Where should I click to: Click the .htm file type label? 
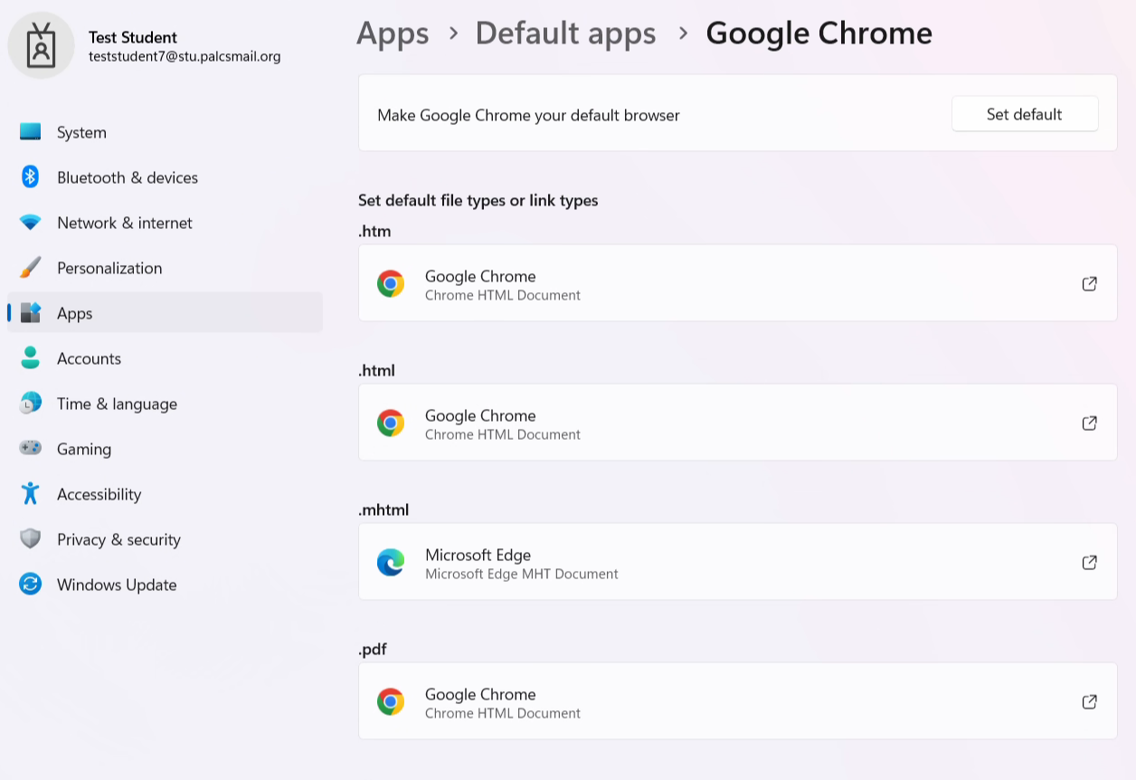374,231
